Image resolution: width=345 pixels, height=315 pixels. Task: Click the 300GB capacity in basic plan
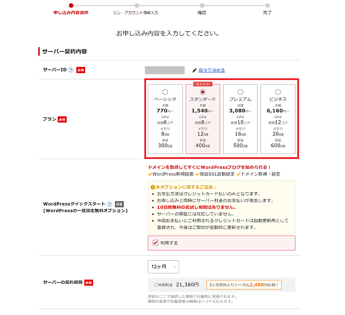tap(165, 146)
